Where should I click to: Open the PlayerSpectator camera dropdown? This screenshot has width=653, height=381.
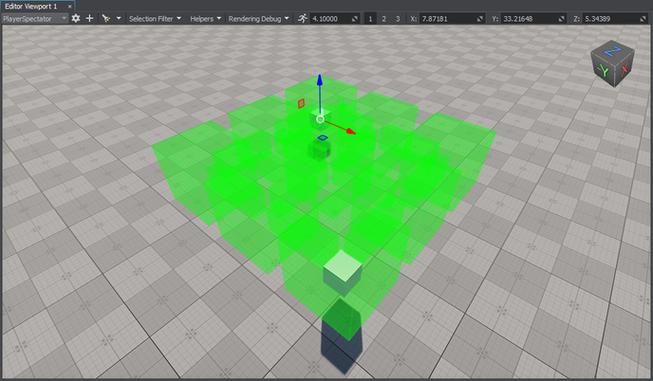(x=34, y=18)
